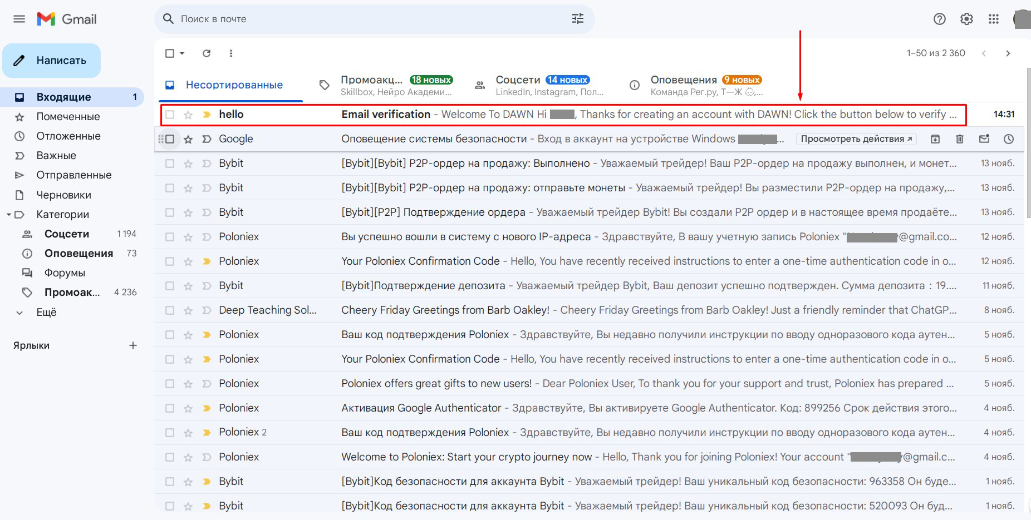1031x520 pixels.
Task: Check the Bybit отправьте монеты email
Action: pos(170,188)
